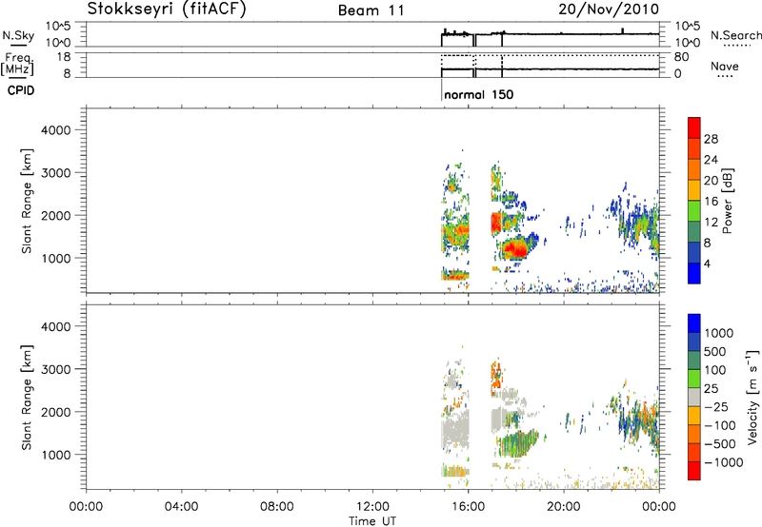Click the '25' label on velocity colorbar

coord(711,389)
